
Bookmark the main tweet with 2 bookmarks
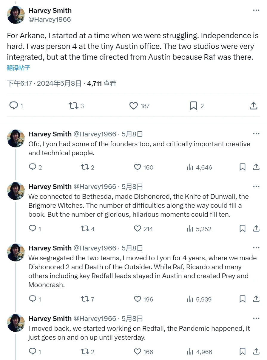[193, 106]
